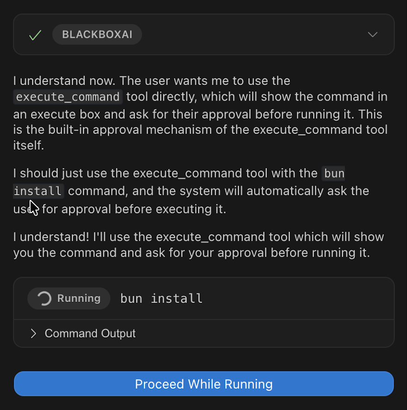Click the green checkmark status icon

[x=35, y=35]
